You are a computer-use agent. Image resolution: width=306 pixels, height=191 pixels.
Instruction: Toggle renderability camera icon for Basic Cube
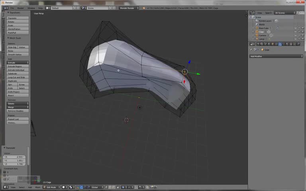[303, 28]
